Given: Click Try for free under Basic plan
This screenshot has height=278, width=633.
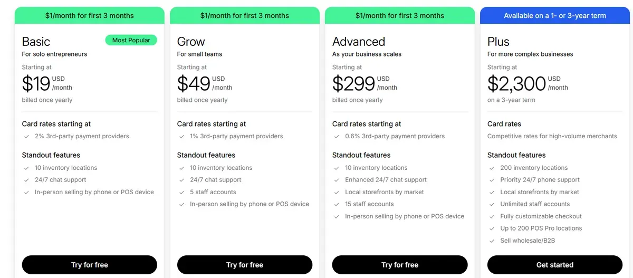Looking at the screenshot, I should pyautogui.click(x=89, y=265).
